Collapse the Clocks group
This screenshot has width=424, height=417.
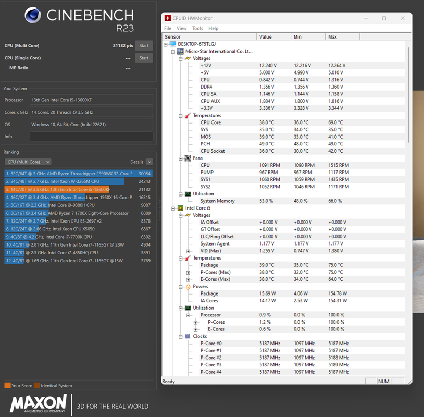181,337
